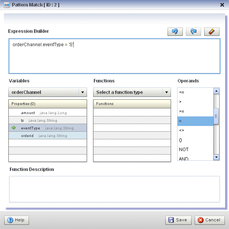229x229 pixels.
Task: Open Help for this dialog
Action: [16, 220]
